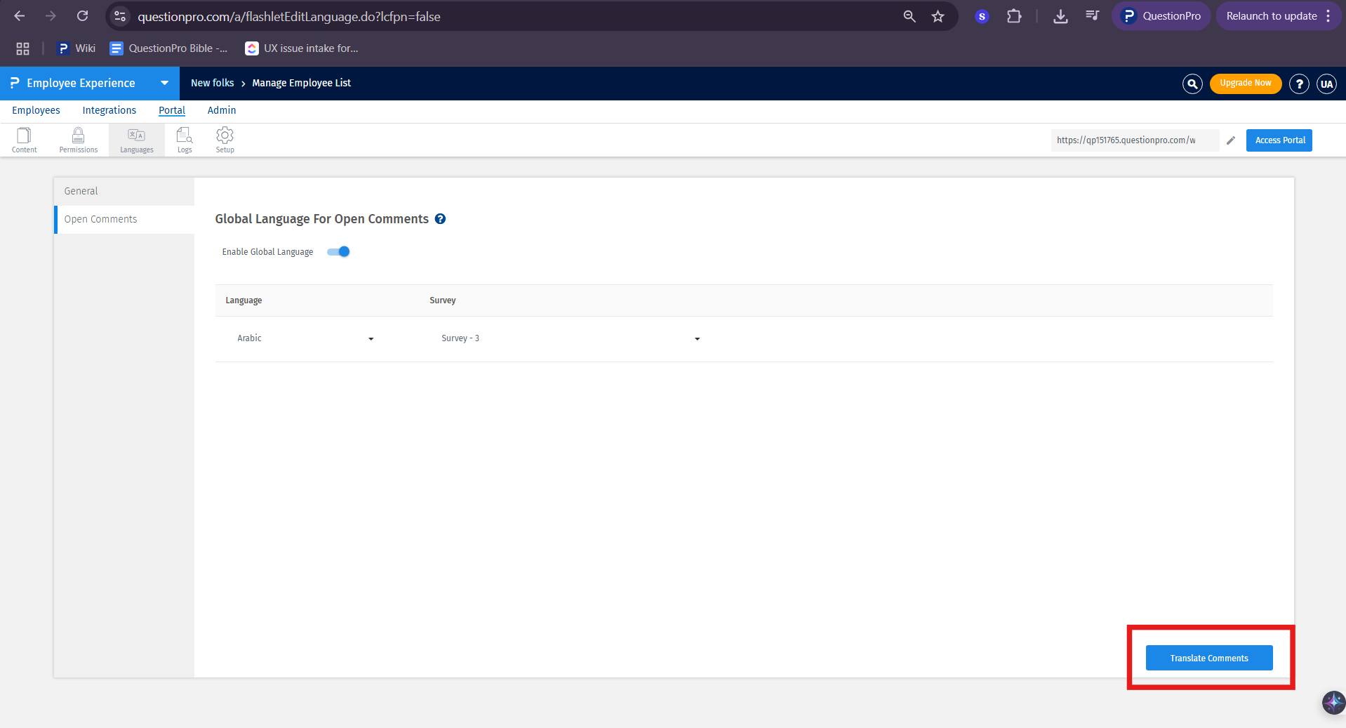Switch to the Employees tab
1346x728 pixels.
(x=36, y=110)
